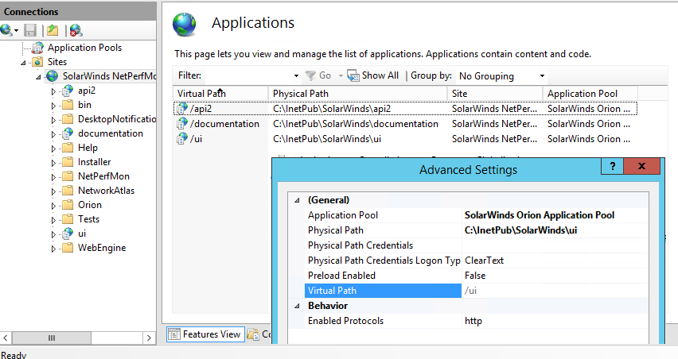Open the Go button dropdown arrow
Screen dimensions: 678x359
point(341,76)
